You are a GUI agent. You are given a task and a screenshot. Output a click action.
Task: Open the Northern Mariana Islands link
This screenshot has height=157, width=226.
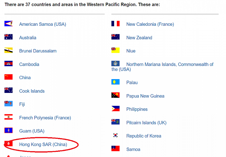coord(163,67)
